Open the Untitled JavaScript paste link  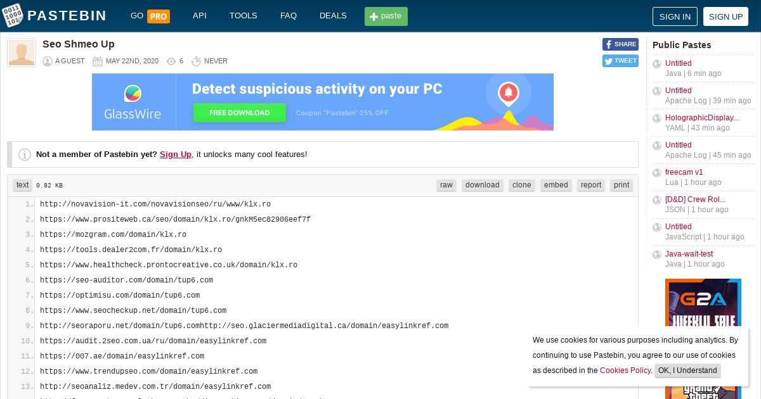click(679, 227)
